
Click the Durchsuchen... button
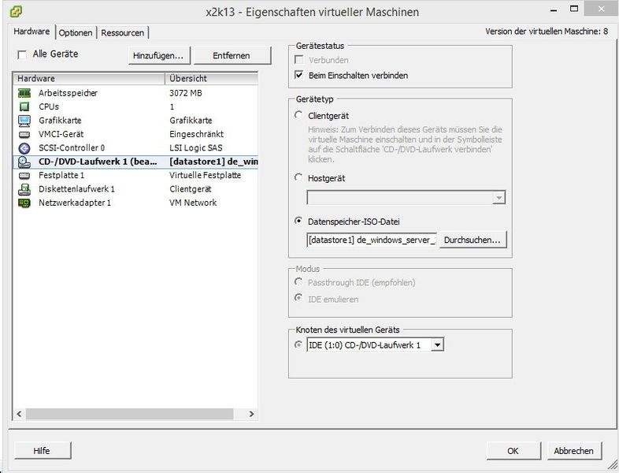pyautogui.click(x=473, y=240)
